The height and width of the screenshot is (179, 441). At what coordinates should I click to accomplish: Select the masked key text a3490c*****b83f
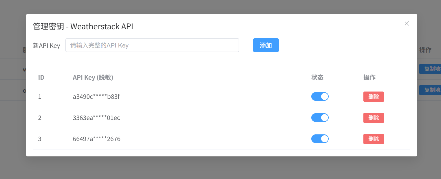tap(96, 96)
